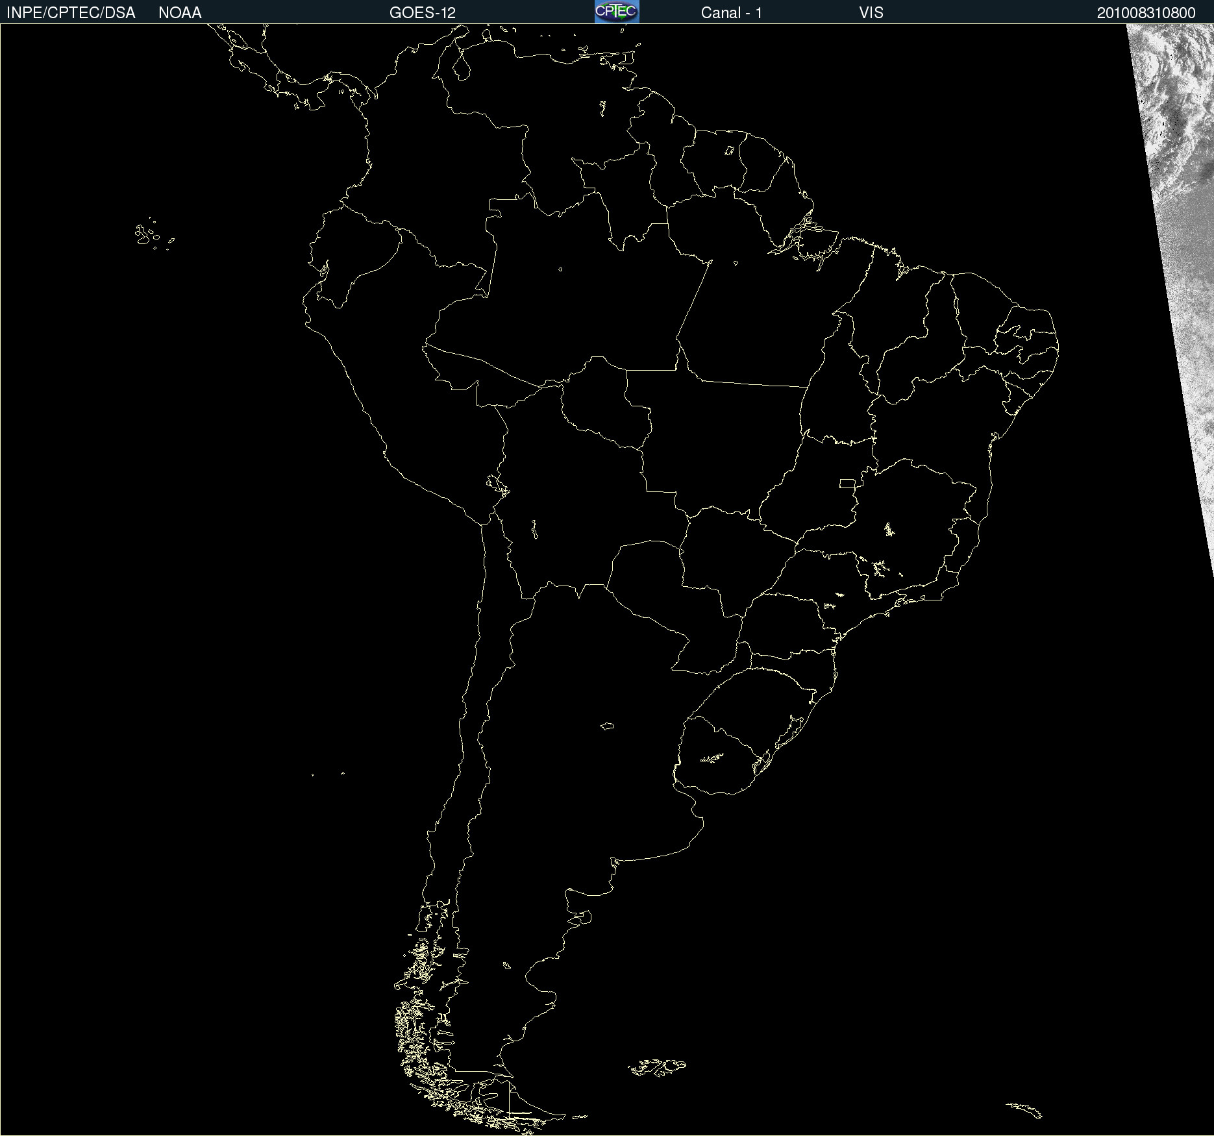1214x1136 pixels.
Task: Select the 'GOES-12' satellite label
Action: (423, 13)
